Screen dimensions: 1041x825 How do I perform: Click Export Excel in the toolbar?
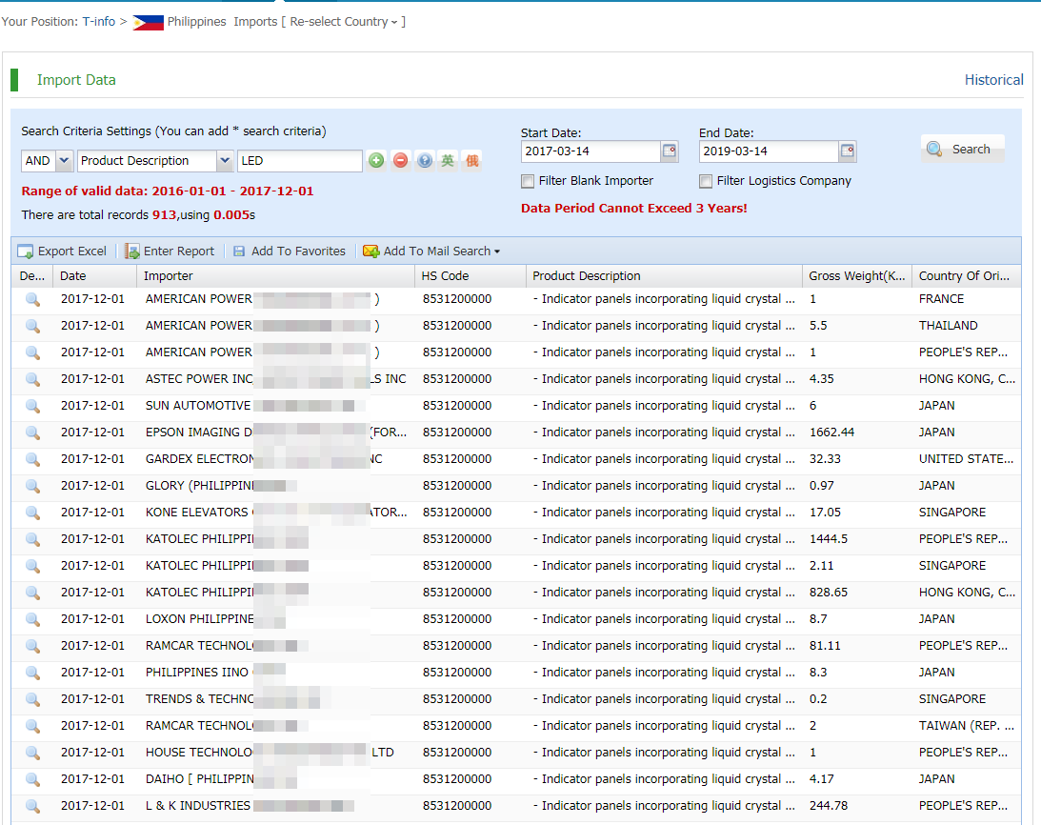(x=63, y=252)
